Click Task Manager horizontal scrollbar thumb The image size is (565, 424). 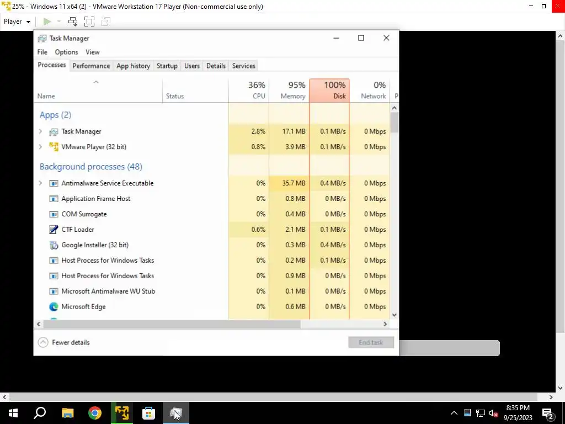coord(172,324)
